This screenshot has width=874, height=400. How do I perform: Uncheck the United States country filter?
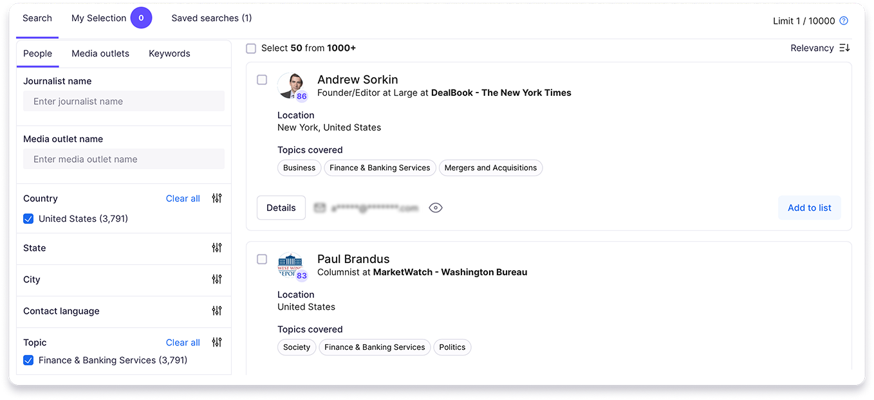(x=28, y=219)
